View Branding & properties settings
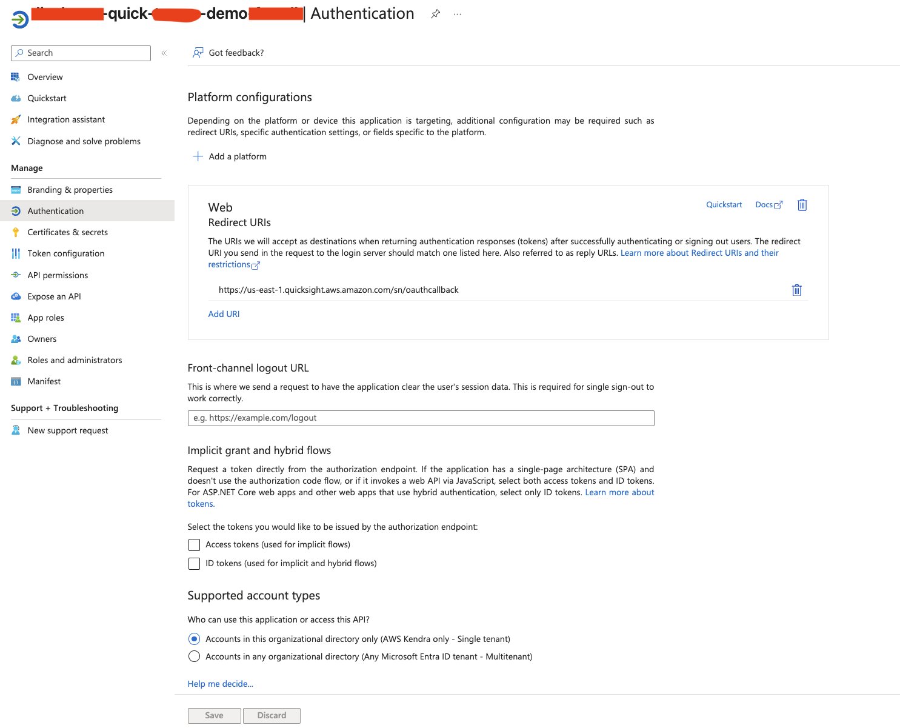 click(70, 189)
